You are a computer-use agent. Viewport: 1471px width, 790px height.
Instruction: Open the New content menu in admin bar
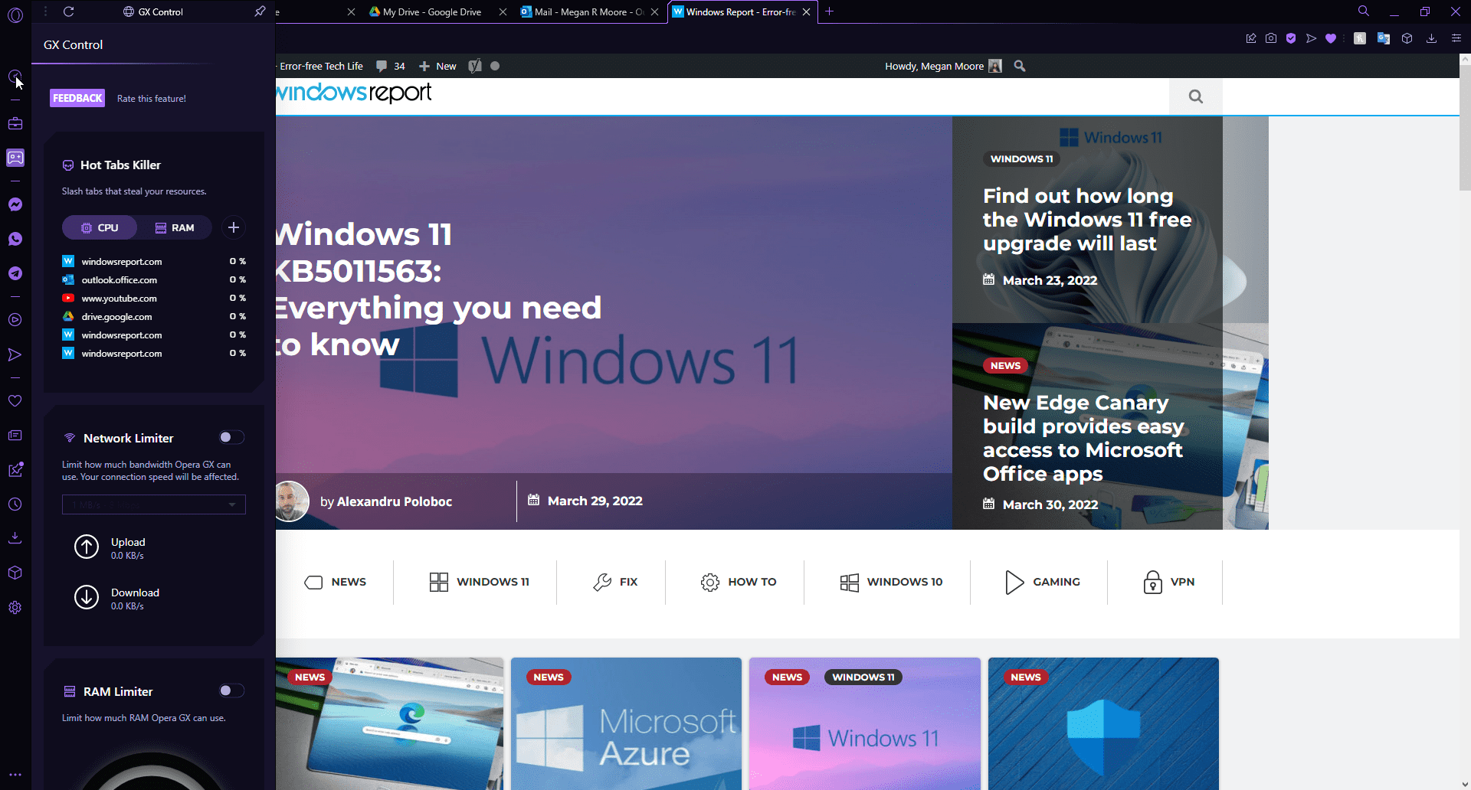pyautogui.click(x=437, y=66)
